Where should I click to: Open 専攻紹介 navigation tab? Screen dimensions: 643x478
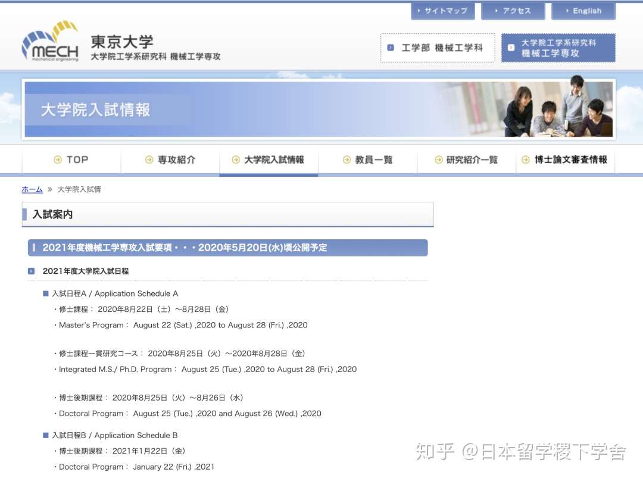click(170, 160)
